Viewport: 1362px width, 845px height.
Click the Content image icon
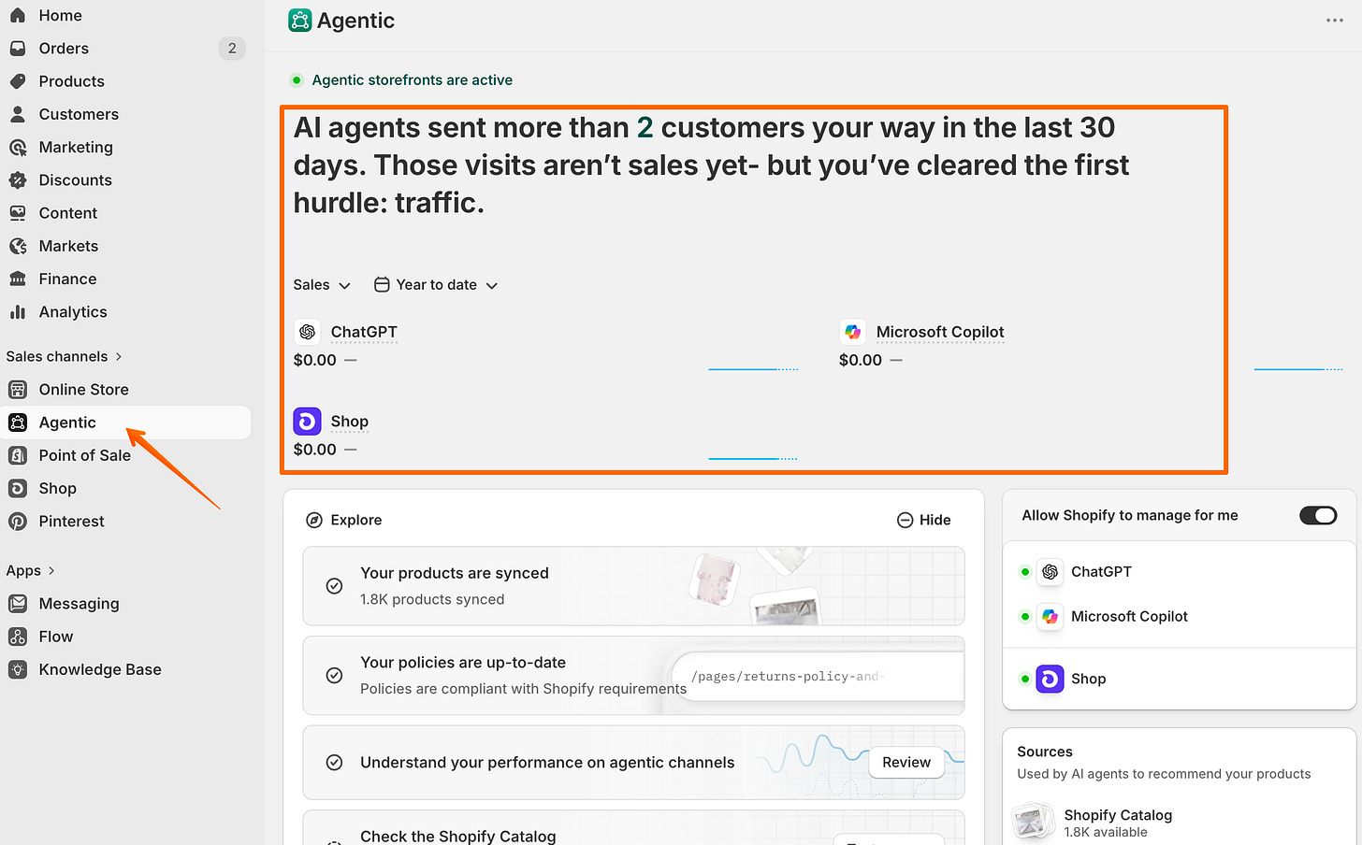click(x=18, y=213)
